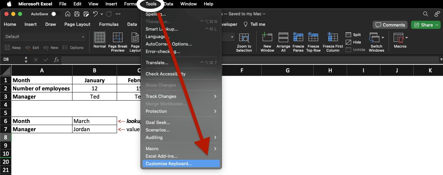
Task: Switch to Normal workbook view
Action: [x=100, y=40]
